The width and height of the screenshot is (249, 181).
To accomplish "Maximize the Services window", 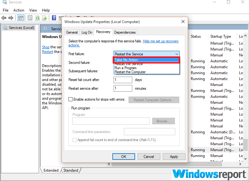I will 228,2.
